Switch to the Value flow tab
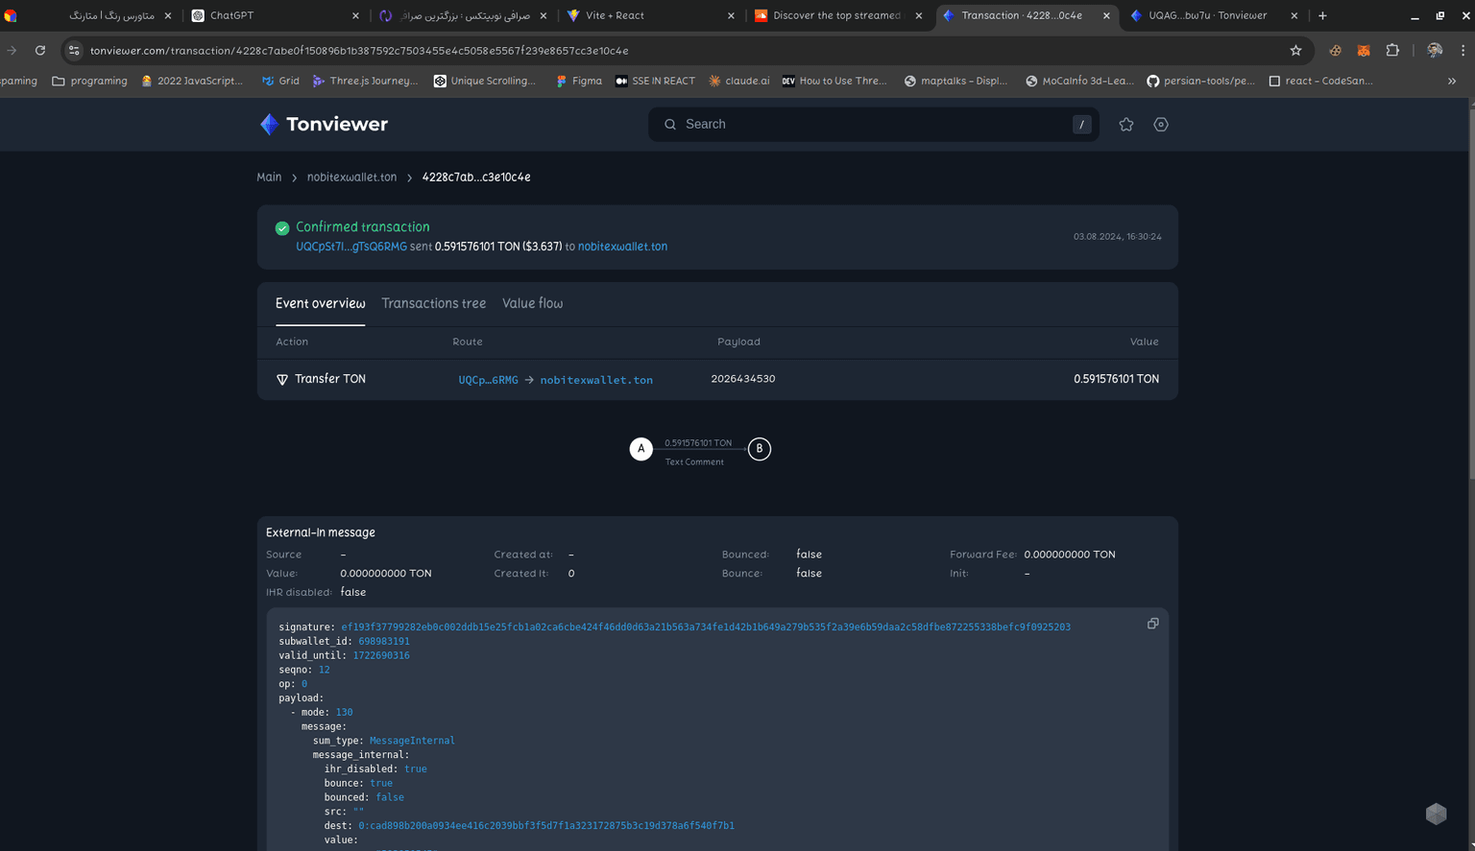The image size is (1475, 851). [532, 303]
